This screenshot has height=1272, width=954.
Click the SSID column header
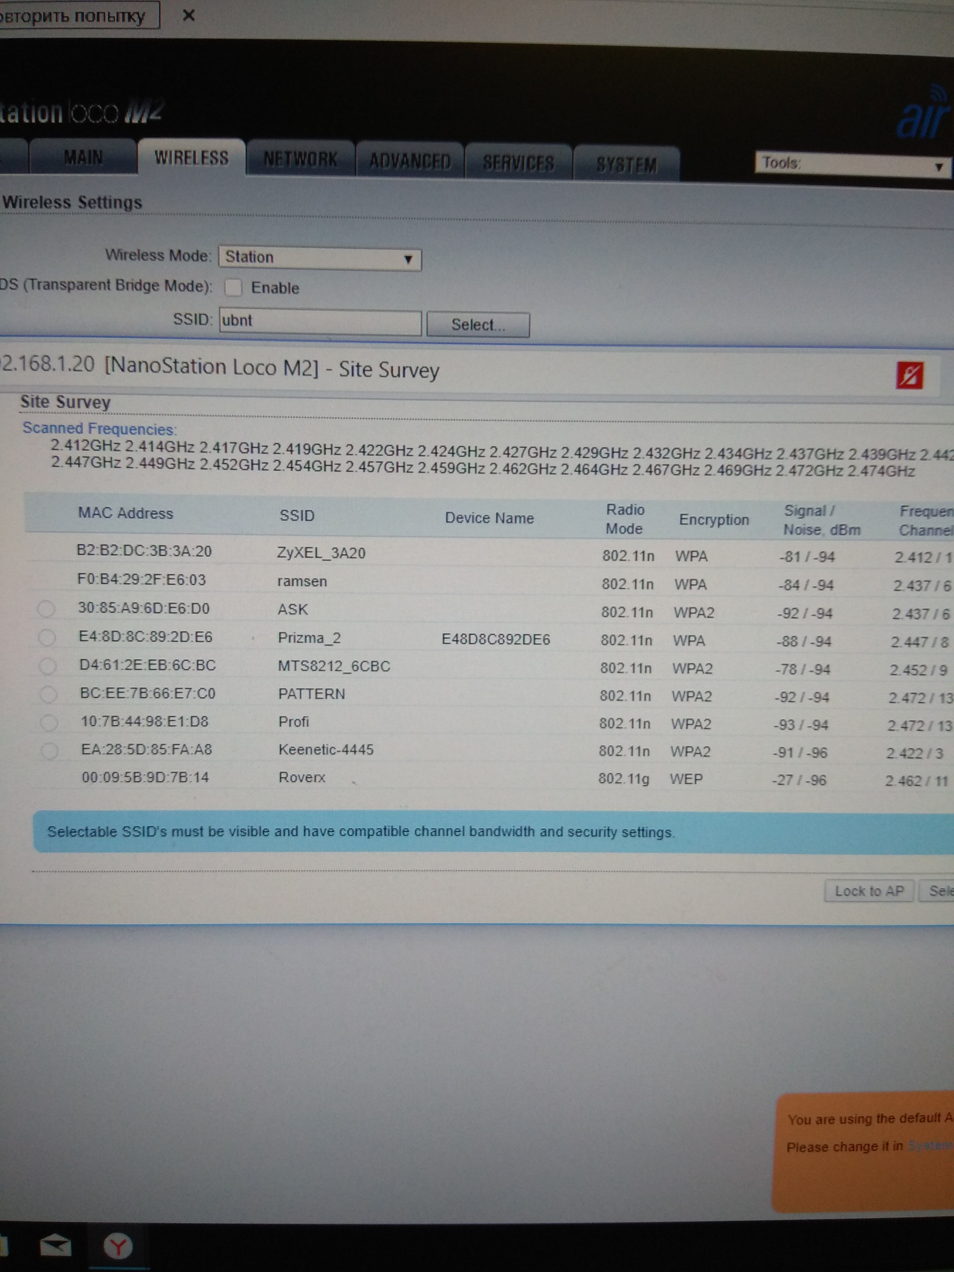point(297,515)
